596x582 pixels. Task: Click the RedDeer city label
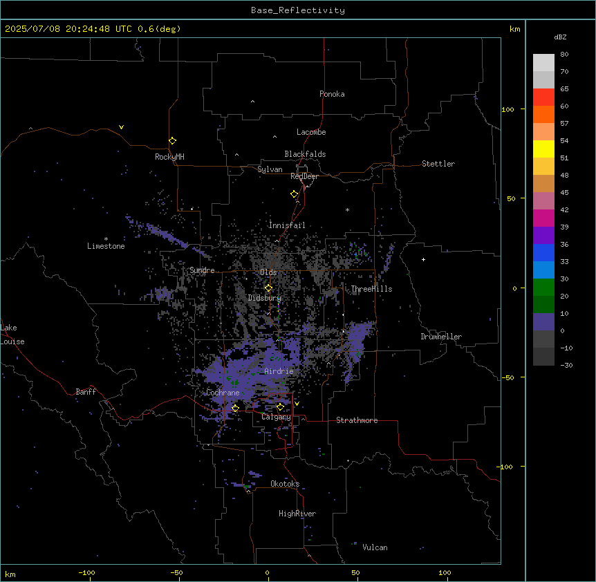[x=304, y=176]
